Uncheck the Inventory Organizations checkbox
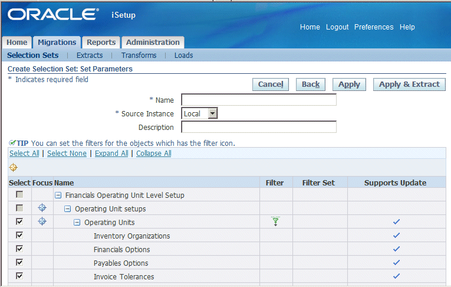Viewport: 451px width, 287px height. (19, 235)
